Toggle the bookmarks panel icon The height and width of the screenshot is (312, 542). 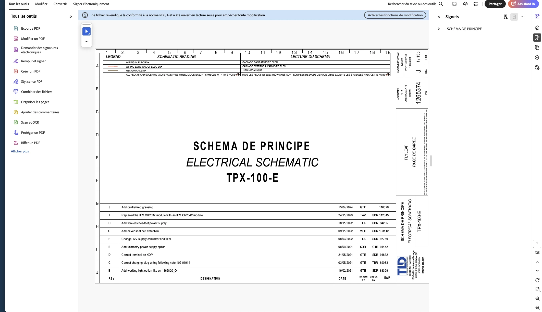pos(537,38)
